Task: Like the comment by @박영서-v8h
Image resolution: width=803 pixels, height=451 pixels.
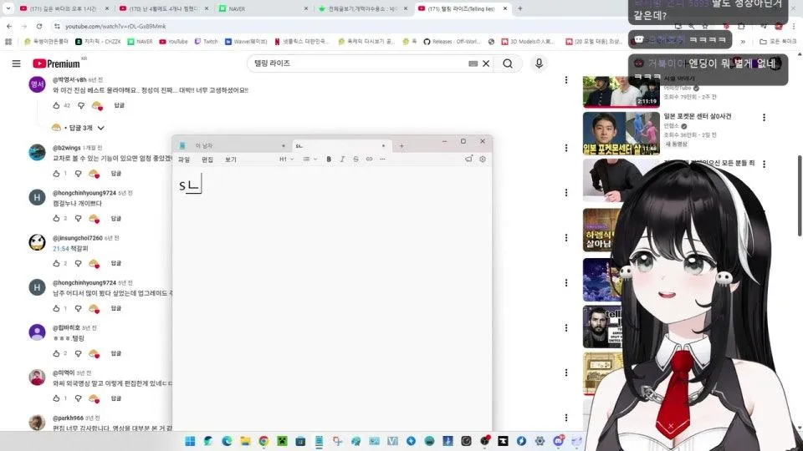Action: click(56, 106)
